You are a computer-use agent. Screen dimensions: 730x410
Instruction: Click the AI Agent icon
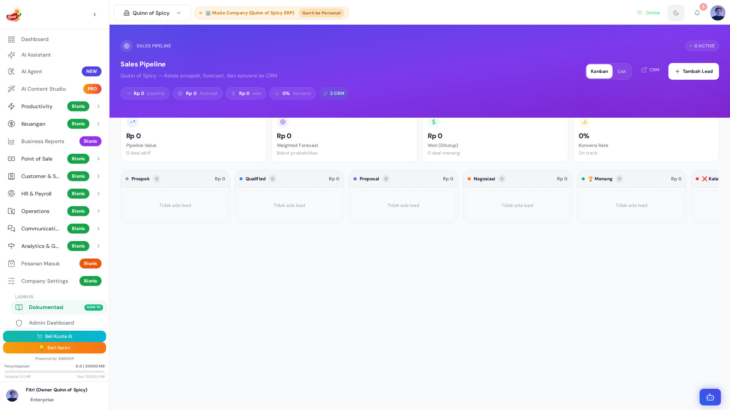coord(11,71)
